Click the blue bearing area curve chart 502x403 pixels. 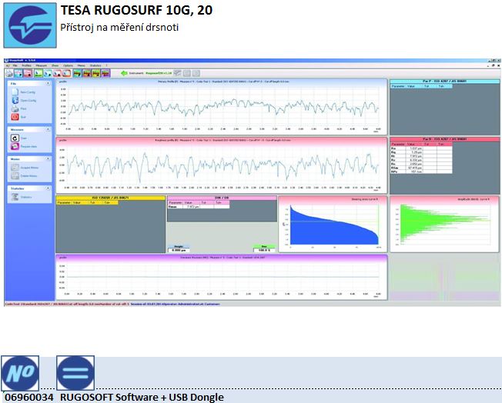(334, 225)
